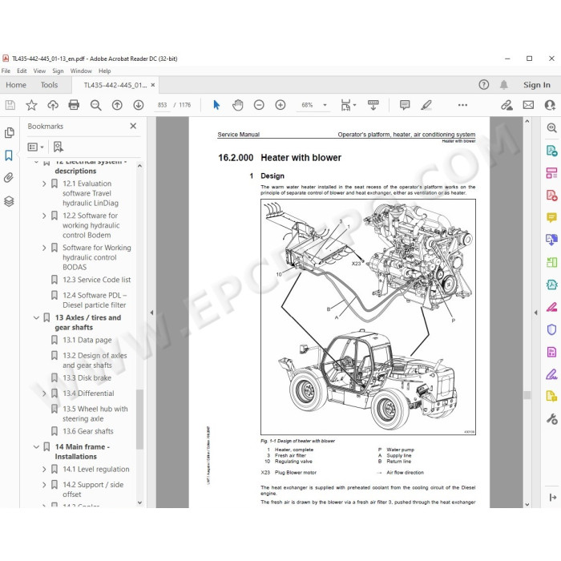Open the View menu
Viewport: 561px width, 561px height.
[39, 71]
